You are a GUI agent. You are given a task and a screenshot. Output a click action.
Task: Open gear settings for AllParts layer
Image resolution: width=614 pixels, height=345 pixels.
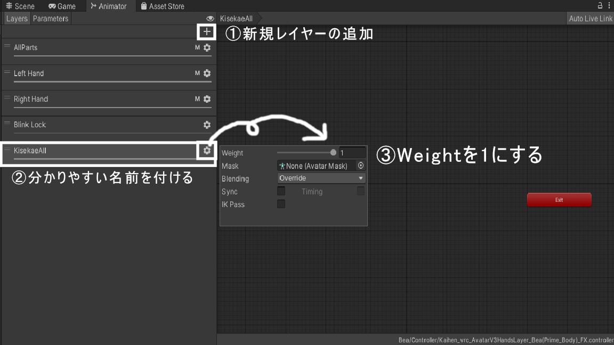click(207, 47)
